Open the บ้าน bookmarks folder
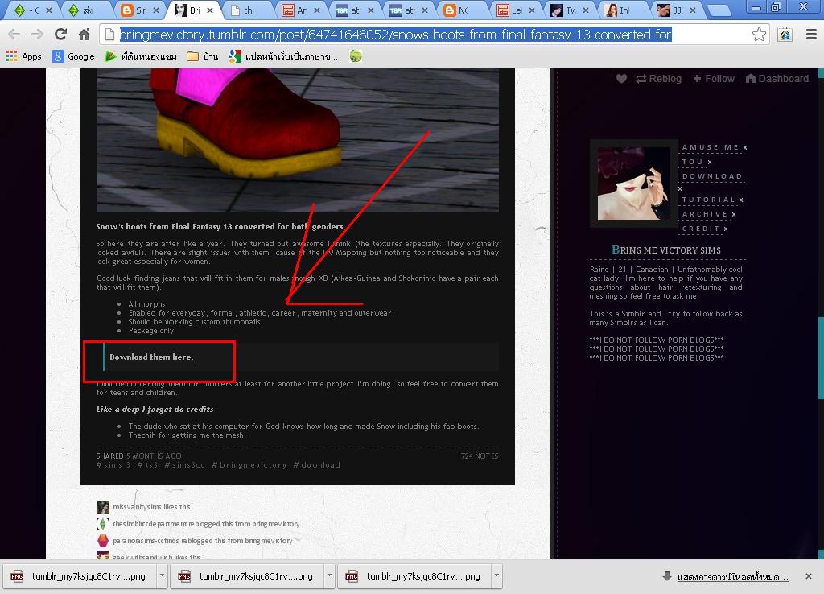The width and height of the screenshot is (824, 594). (203, 56)
